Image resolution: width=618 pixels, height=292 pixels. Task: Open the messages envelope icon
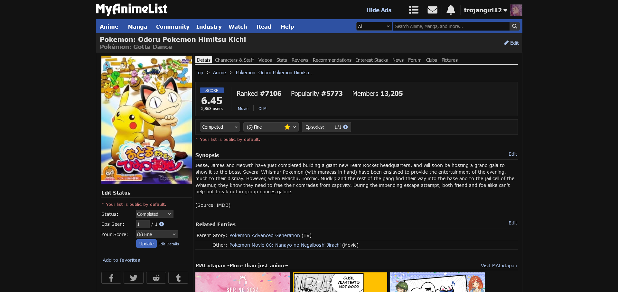pos(432,10)
